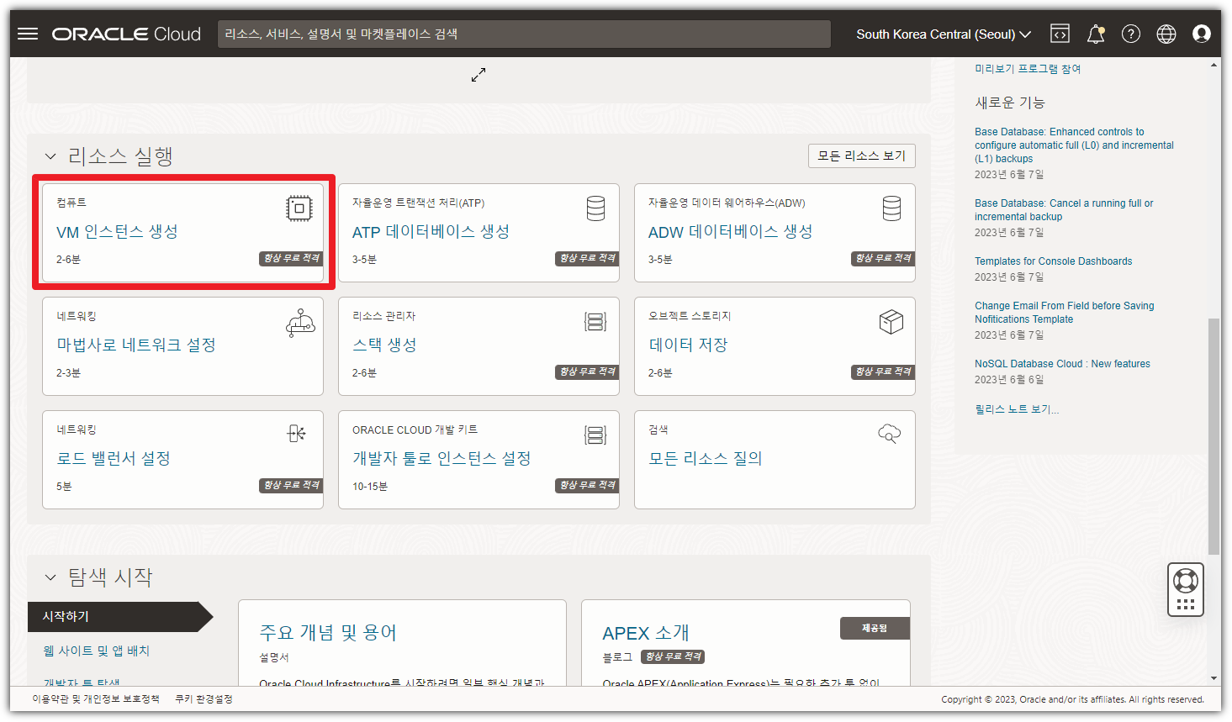Select the 시작하기 tab
The height and width of the screenshot is (722, 1232).
[119, 616]
